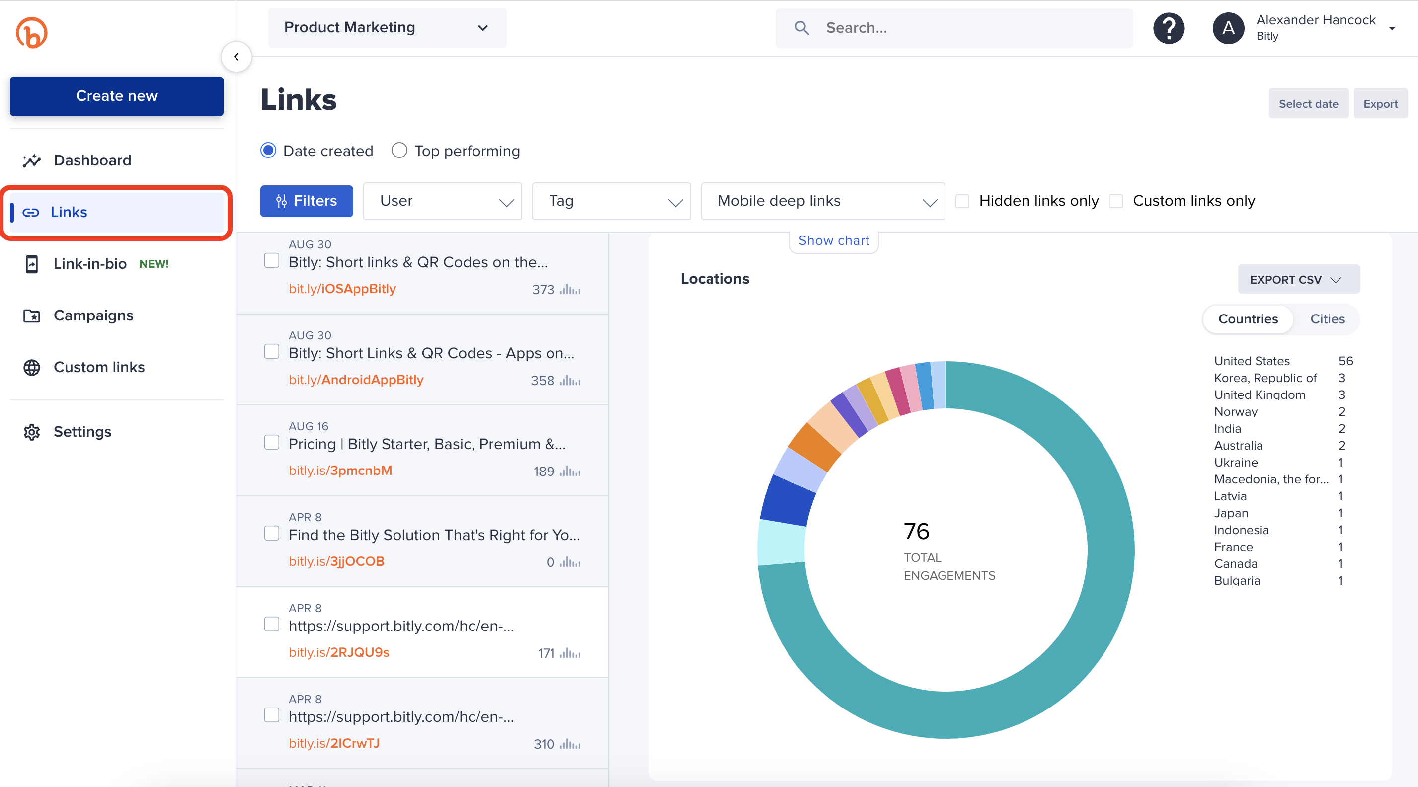Open the Alexander Hancock account menu arrow
The image size is (1418, 787).
[1392, 29]
